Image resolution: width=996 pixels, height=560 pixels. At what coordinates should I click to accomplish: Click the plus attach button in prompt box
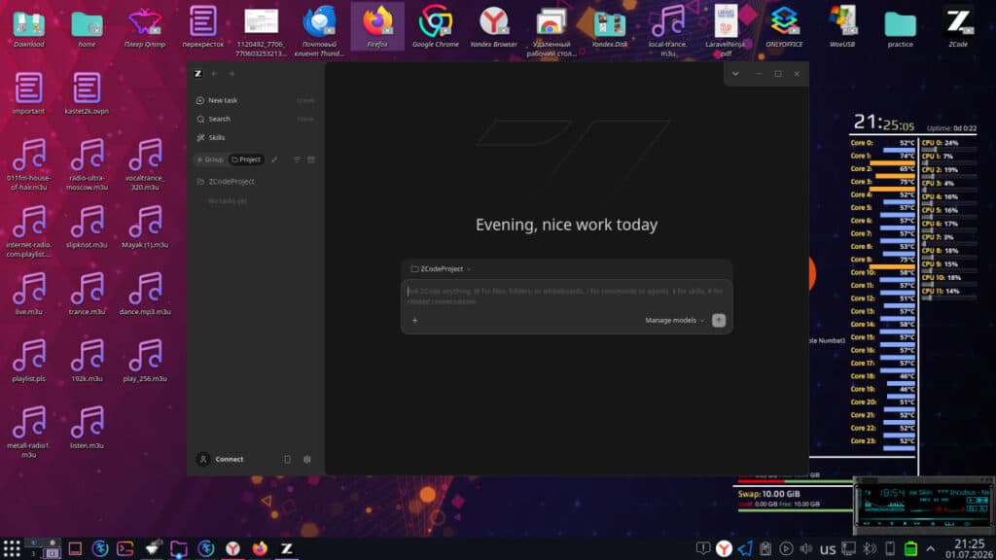414,320
